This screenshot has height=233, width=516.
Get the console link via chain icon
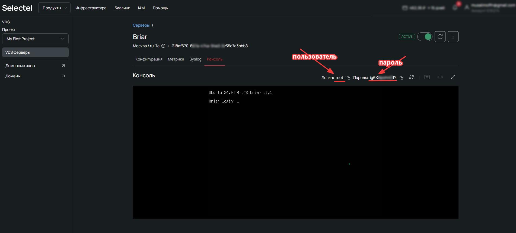pyautogui.click(x=440, y=77)
